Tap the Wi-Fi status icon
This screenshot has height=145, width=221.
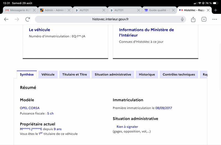[199, 3]
